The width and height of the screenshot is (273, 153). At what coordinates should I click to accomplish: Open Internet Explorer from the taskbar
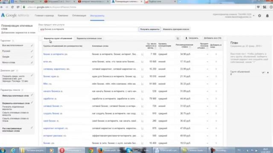pos(13,150)
